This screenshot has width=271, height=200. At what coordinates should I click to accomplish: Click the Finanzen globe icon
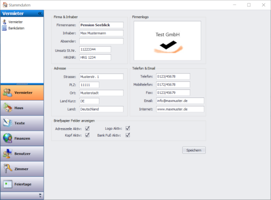pos(8,138)
